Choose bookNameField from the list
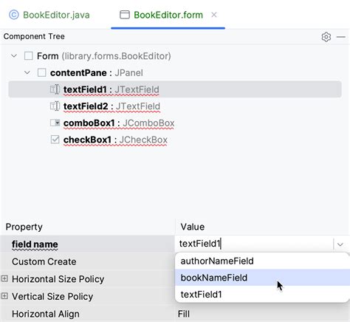The height and width of the screenshot is (322, 350). click(262, 278)
